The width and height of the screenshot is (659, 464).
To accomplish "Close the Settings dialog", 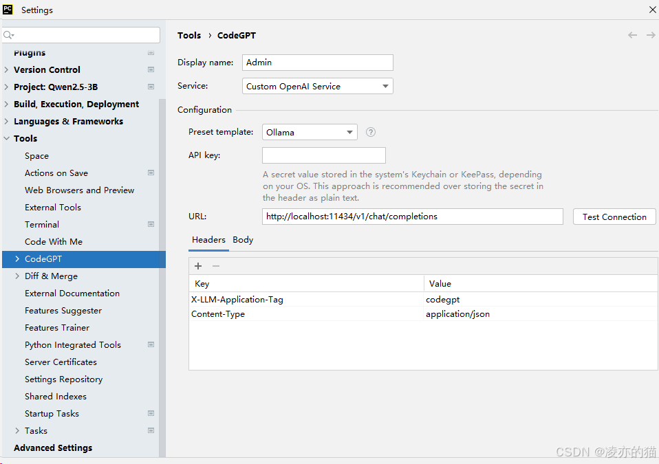I will (652, 9).
